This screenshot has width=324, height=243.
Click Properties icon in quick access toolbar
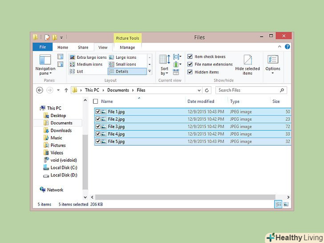click(47, 37)
